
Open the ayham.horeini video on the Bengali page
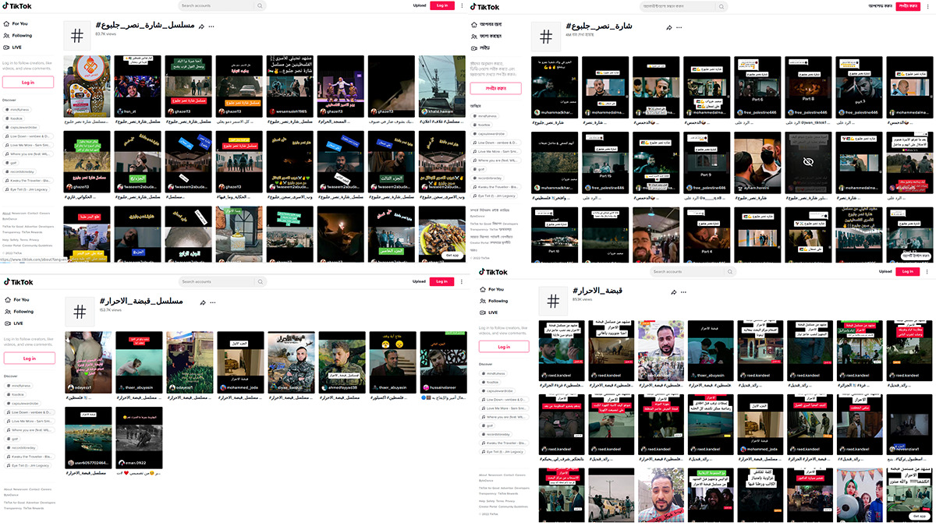coord(759,164)
